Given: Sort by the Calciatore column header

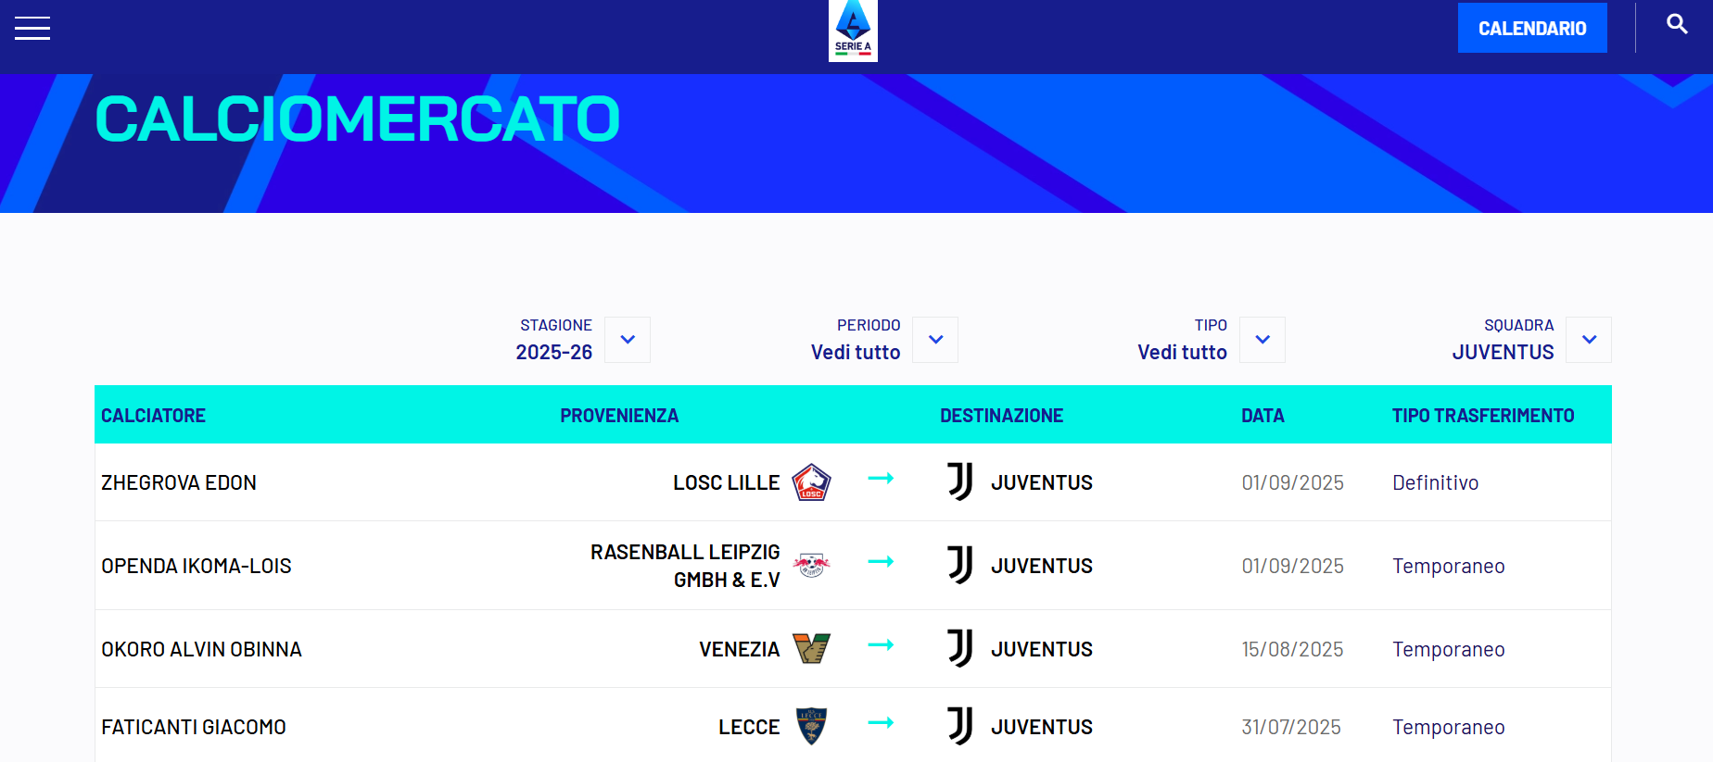Looking at the screenshot, I should pyautogui.click(x=153, y=416).
